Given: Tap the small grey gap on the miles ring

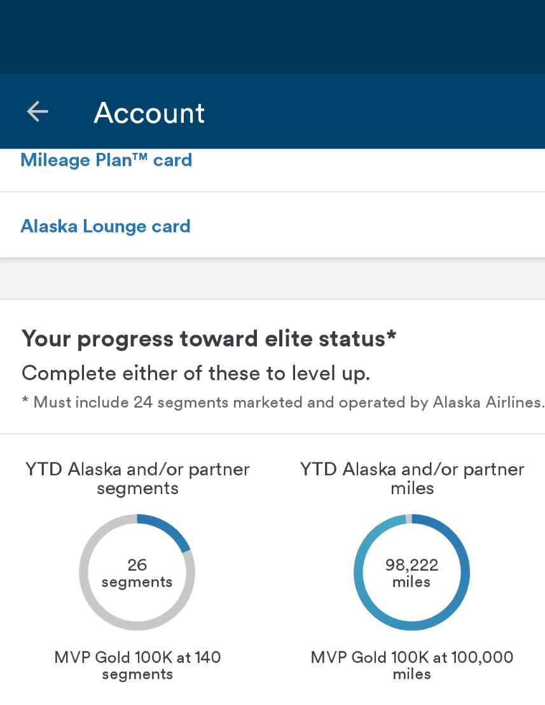Looking at the screenshot, I should [x=409, y=518].
